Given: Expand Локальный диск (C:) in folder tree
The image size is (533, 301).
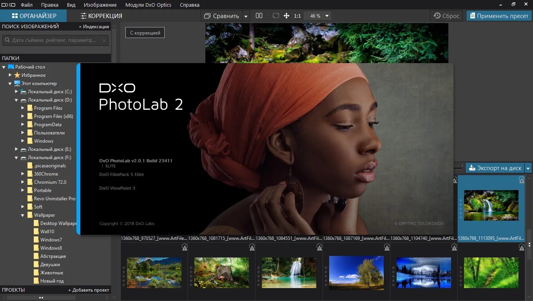Looking at the screenshot, I should click(x=16, y=91).
